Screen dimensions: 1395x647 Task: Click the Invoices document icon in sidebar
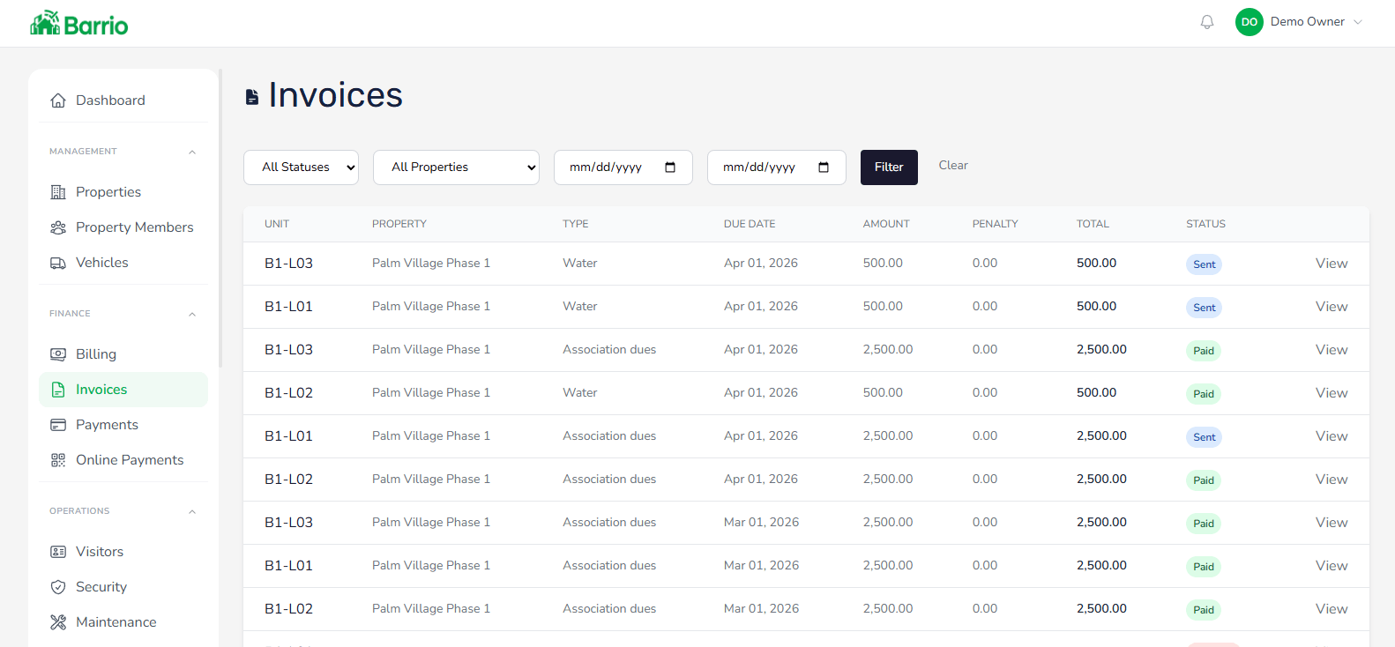coord(58,390)
